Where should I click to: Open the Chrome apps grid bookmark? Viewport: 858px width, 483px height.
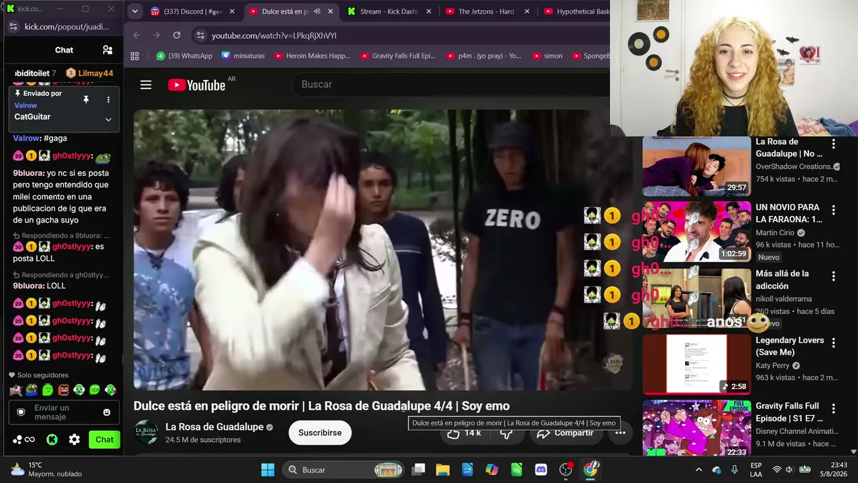[135, 56]
